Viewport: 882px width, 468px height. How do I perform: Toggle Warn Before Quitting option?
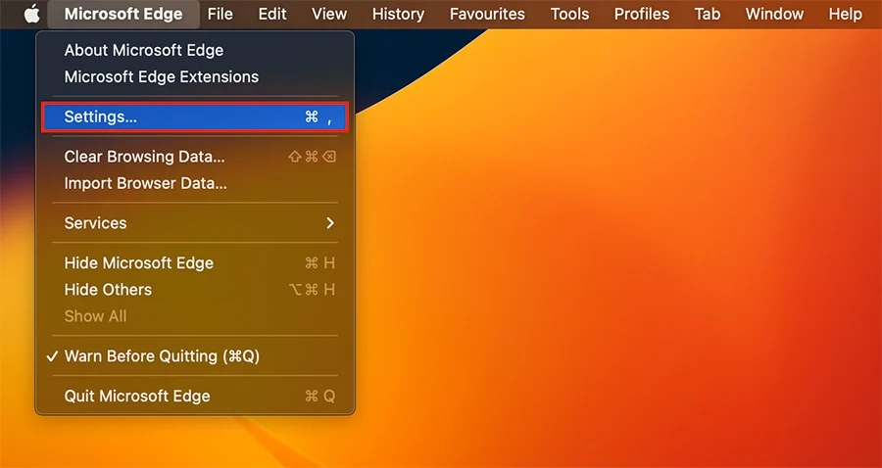pyautogui.click(x=195, y=356)
